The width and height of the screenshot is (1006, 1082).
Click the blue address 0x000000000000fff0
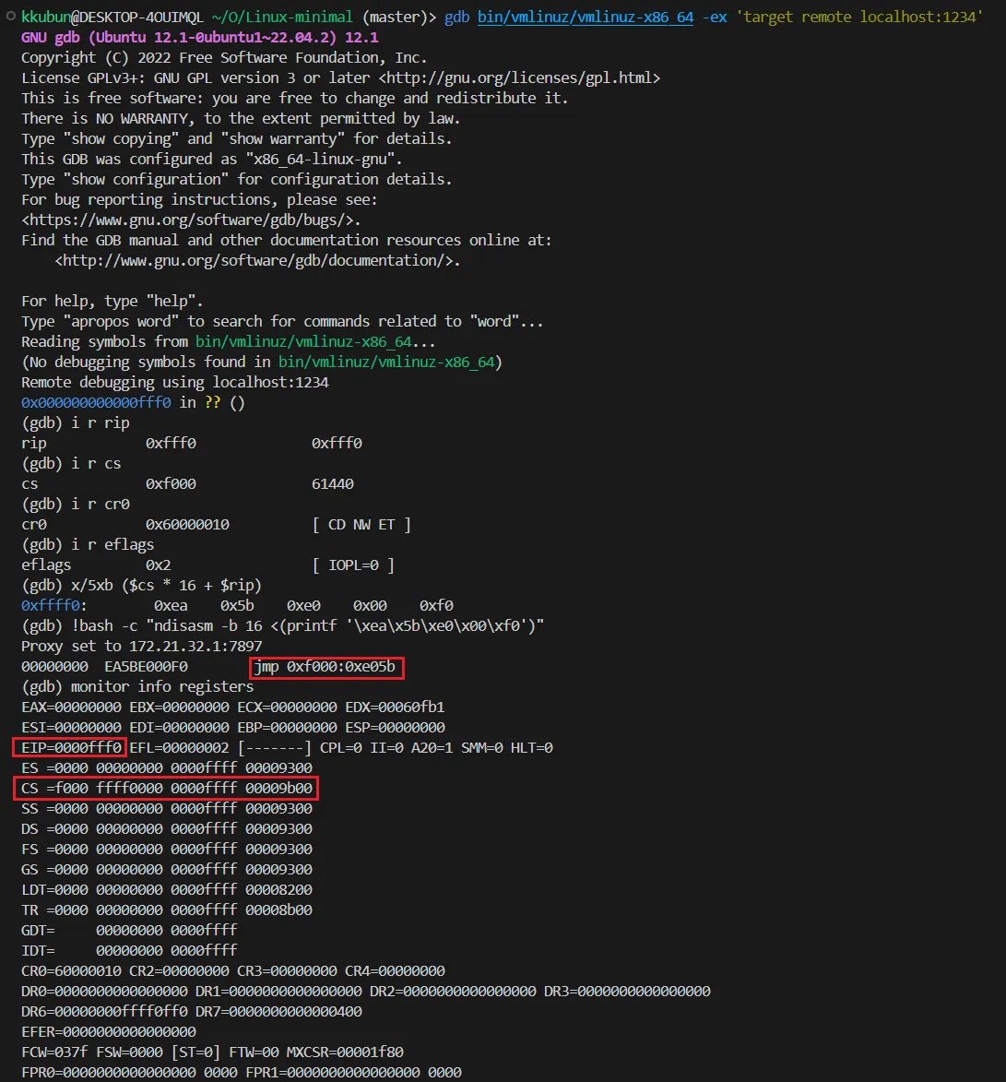[96, 403]
